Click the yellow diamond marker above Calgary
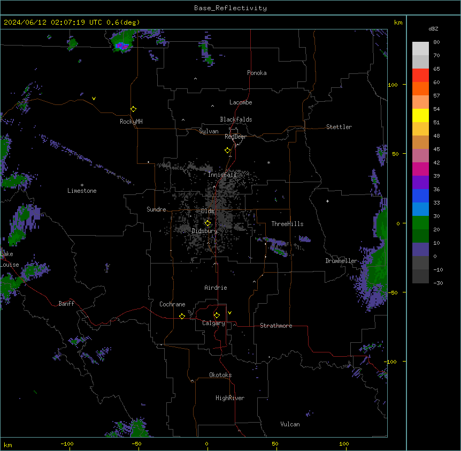The image size is (461, 451). click(x=217, y=315)
